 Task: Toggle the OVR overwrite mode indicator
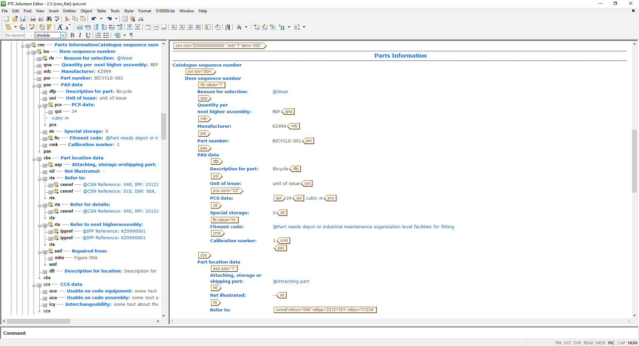[x=577, y=343]
